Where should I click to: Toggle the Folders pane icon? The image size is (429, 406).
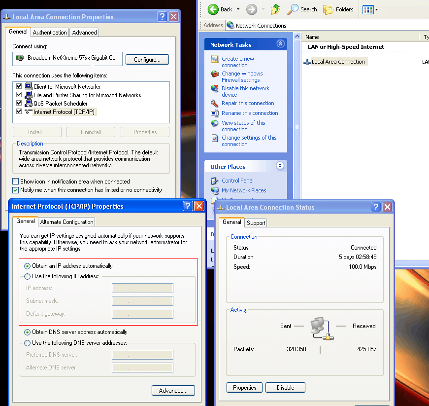[328, 9]
